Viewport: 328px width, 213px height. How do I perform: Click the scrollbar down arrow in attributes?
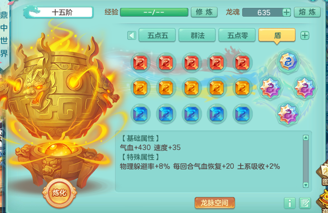point(306,185)
